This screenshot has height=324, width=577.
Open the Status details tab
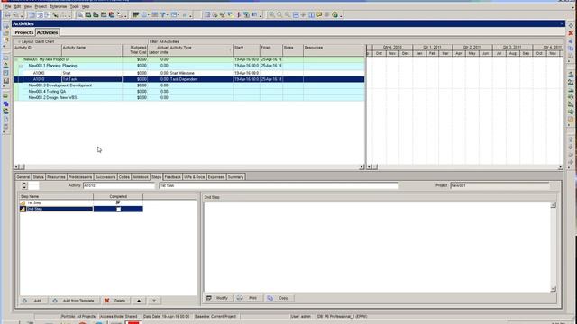point(38,177)
